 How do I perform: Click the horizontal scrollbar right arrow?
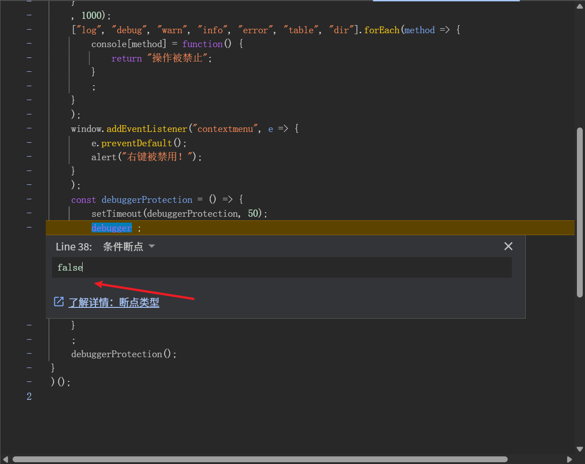click(x=569, y=459)
